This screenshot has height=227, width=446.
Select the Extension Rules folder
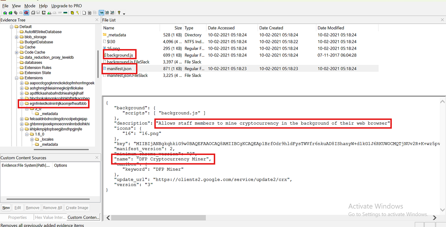[38, 68]
